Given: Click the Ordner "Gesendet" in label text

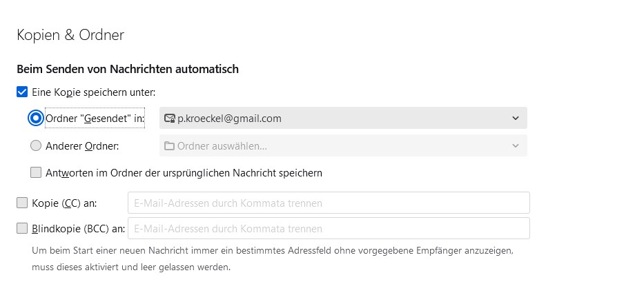Looking at the screenshot, I should coord(95,119).
